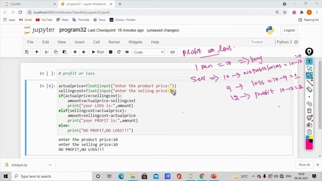Bookmark this page with star icon
The height and width of the screenshot is (181, 322).
(x=285, y=12)
